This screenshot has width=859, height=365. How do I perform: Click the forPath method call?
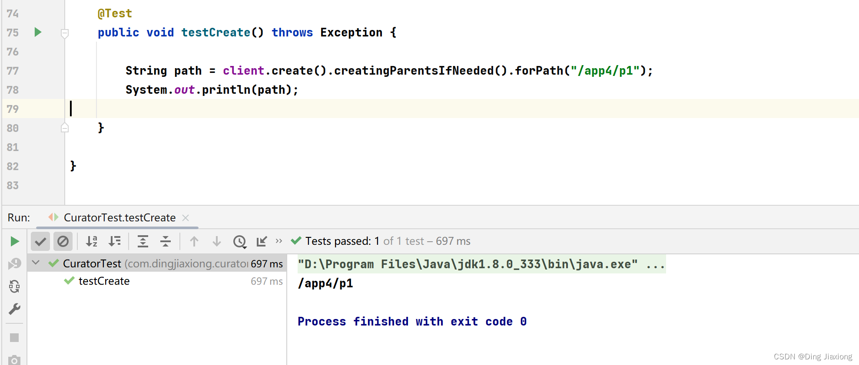[539, 71]
